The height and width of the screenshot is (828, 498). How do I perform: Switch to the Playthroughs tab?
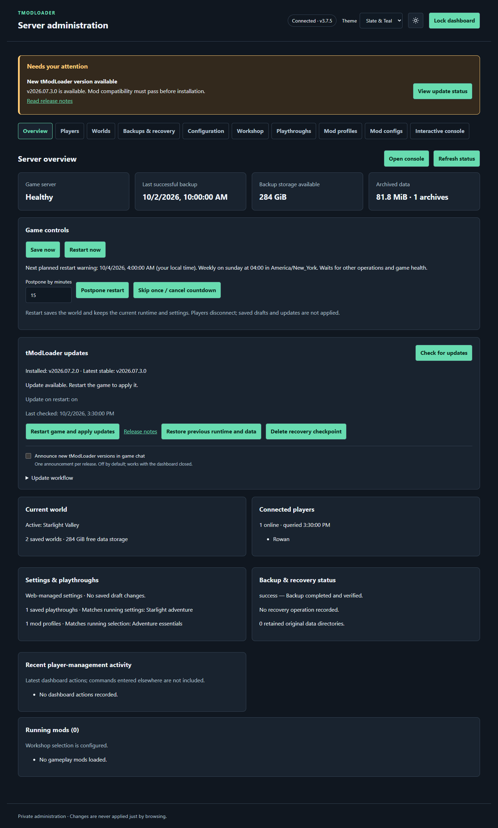(x=294, y=131)
